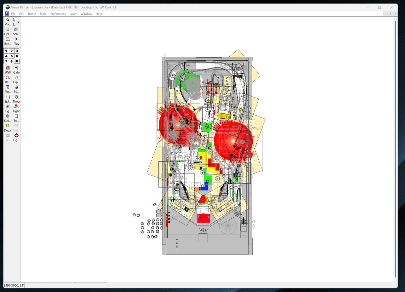Viewport: 405px width, 292px height.
Task: Select the Bumper tool
Action: point(16,89)
